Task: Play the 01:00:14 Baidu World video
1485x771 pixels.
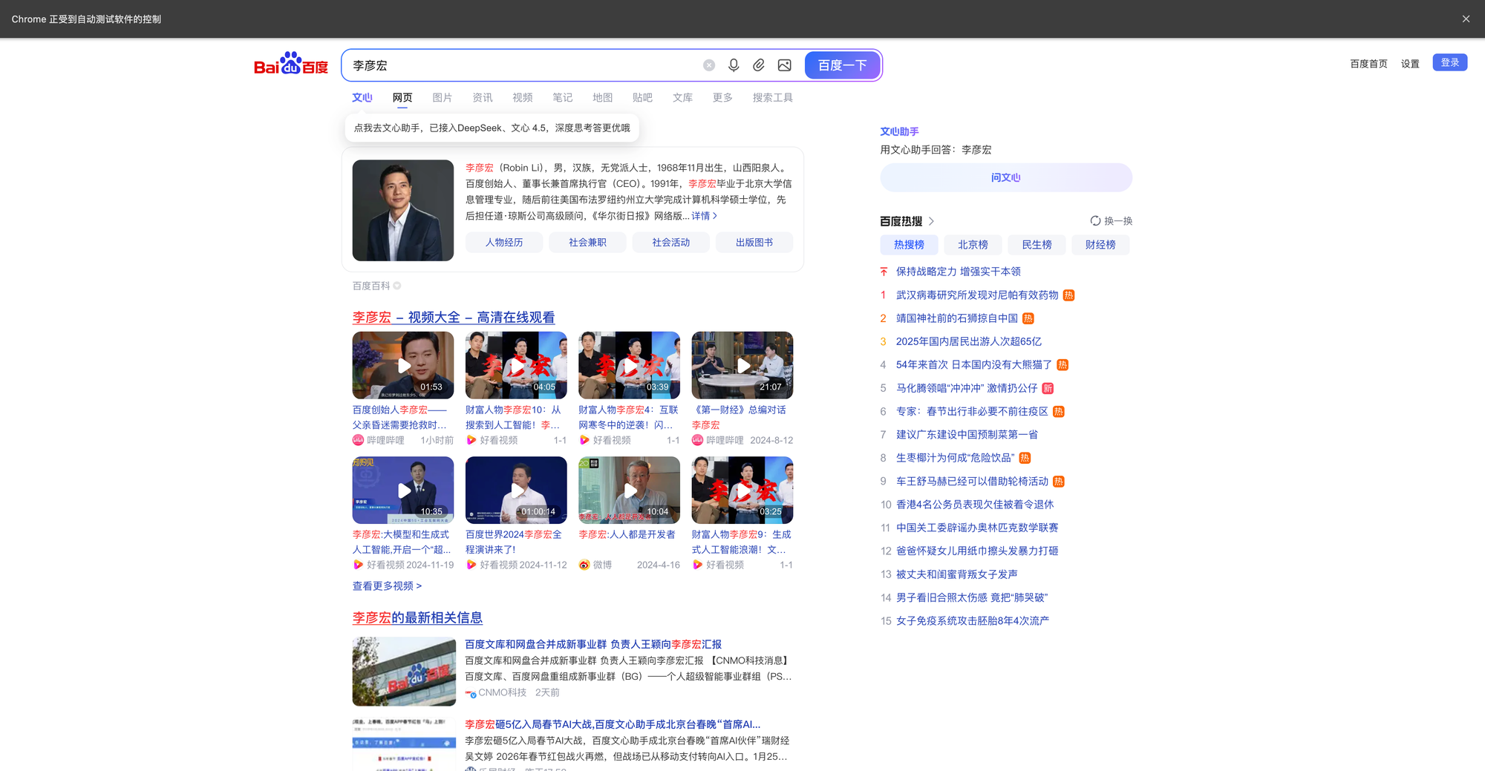Action: (x=516, y=490)
